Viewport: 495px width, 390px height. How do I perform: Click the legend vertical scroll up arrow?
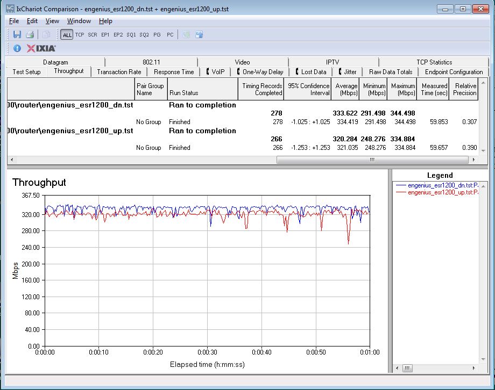(x=483, y=186)
